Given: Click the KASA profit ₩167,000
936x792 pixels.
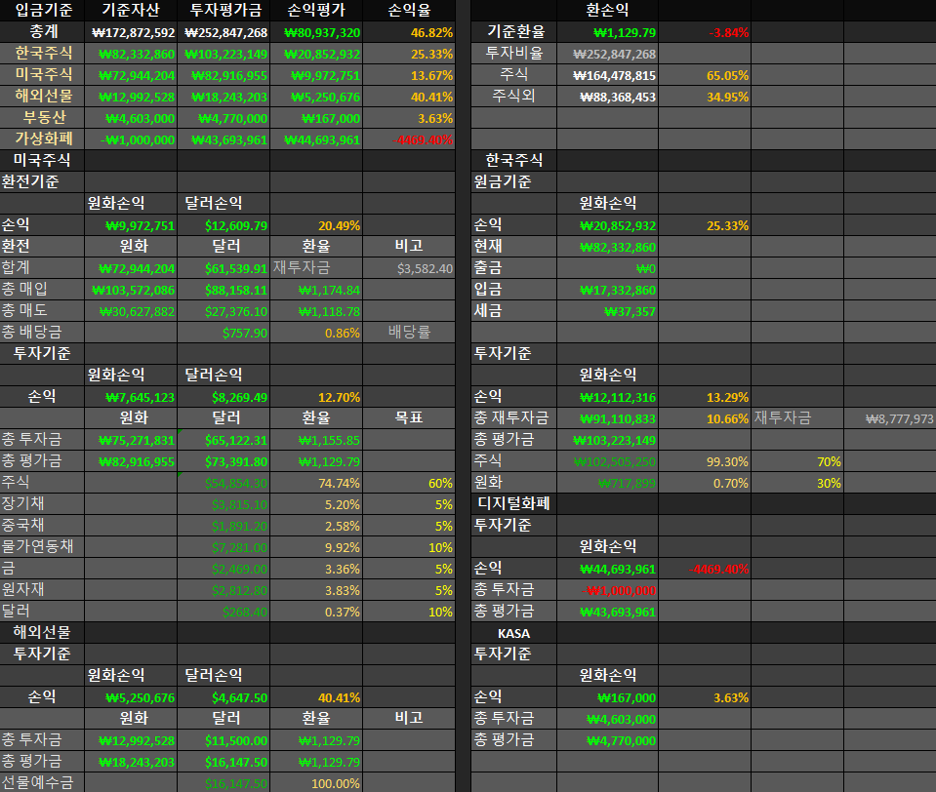Looking at the screenshot, I should (608, 697).
